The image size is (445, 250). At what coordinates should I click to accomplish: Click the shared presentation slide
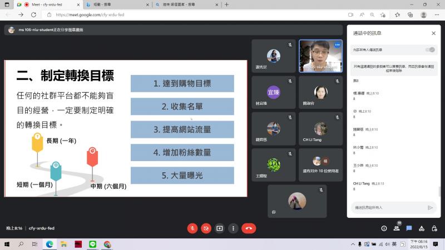point(126,128)
